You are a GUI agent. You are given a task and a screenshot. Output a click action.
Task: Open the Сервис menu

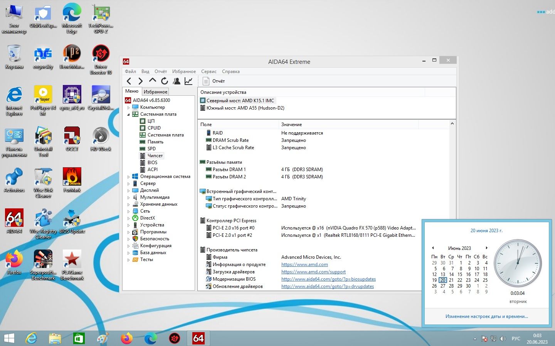(209, 72)
